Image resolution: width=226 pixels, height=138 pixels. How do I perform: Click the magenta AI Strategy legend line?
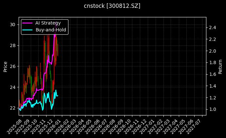pyautogui.click(x=28, y=23)
